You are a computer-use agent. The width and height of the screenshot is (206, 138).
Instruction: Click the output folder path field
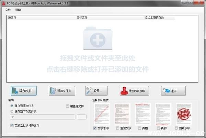(43, 117)
